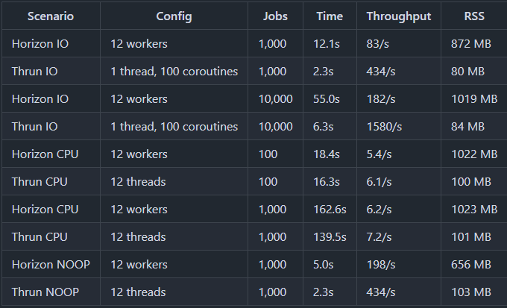Screen dimensions: 507x308
Task: Click the 83/s throughput cell
Action: click(377, 44)
